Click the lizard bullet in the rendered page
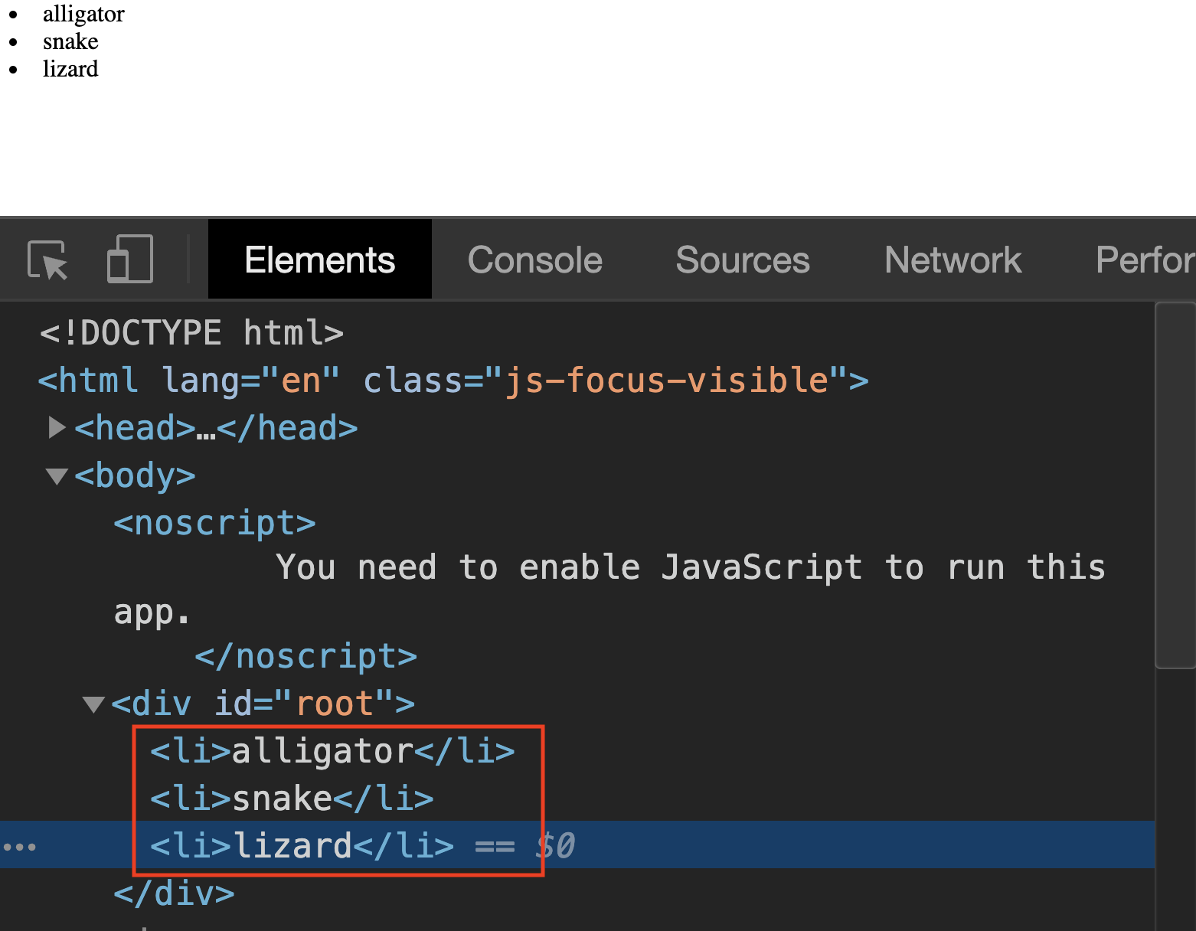This screenshot has width=1196, height=931. click(x=14, y=69)
